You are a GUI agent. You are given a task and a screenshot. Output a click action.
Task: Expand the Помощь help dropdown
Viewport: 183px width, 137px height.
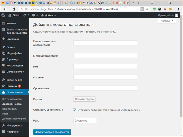tap(167, 21)
